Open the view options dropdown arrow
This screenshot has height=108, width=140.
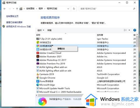(x=129, y=30)
